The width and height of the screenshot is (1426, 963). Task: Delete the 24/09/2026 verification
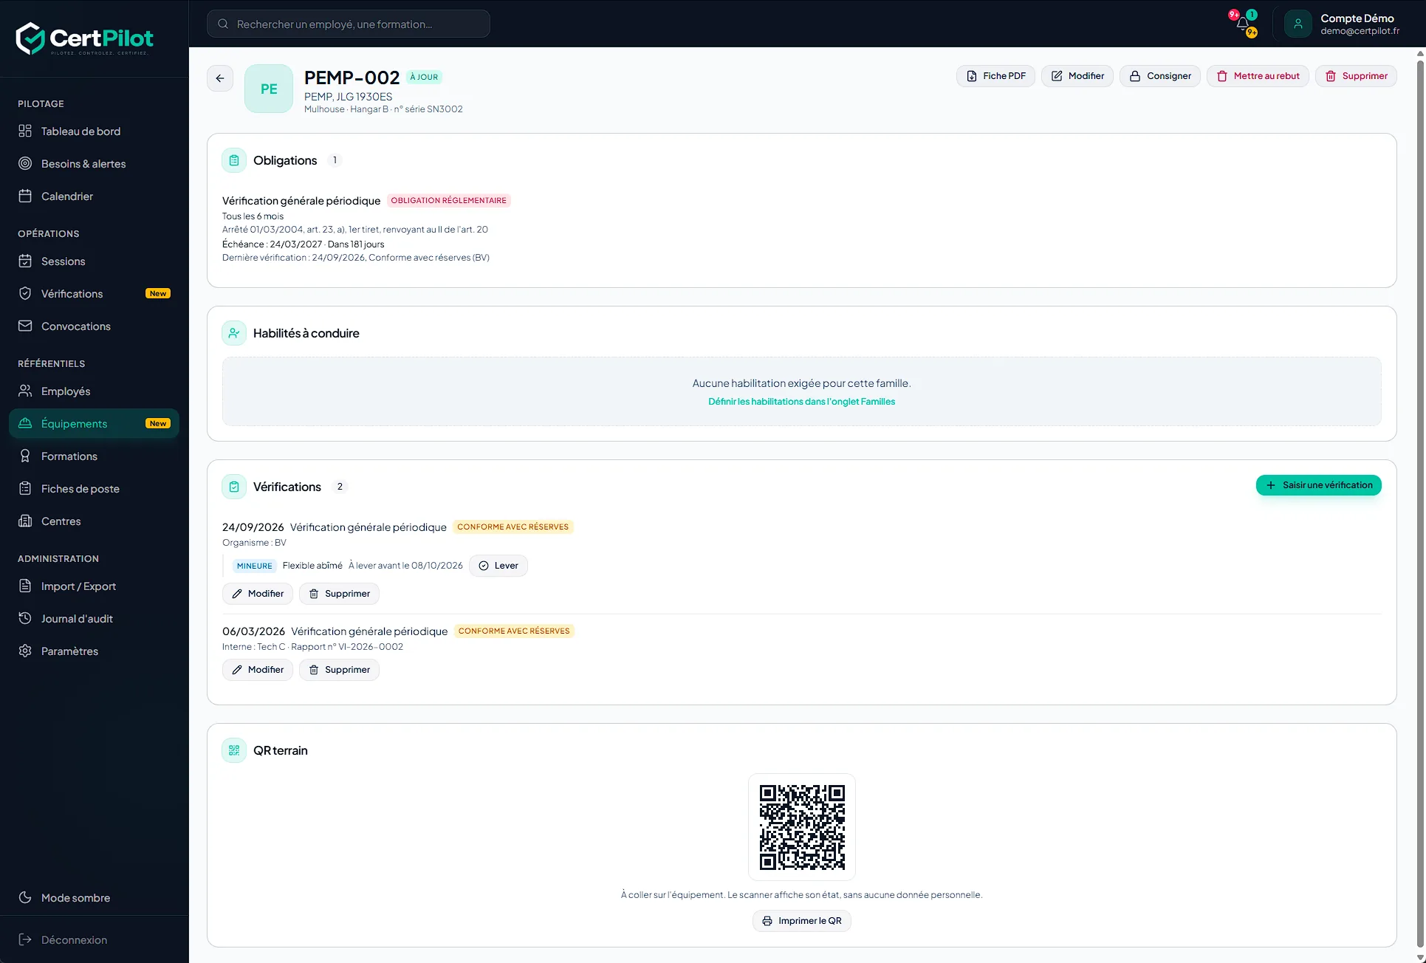[339, 594]
